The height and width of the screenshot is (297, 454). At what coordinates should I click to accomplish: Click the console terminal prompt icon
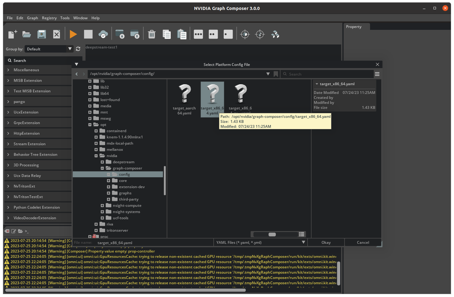tap(27, 231)
